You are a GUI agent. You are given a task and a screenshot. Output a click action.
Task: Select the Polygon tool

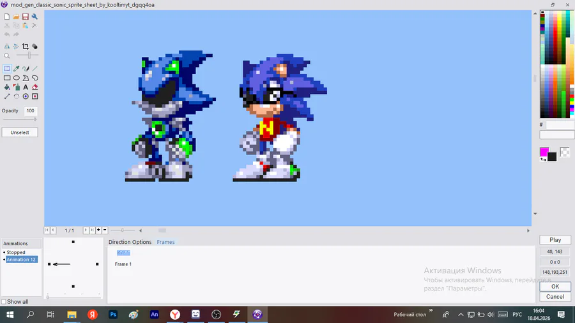coord(26,78)
